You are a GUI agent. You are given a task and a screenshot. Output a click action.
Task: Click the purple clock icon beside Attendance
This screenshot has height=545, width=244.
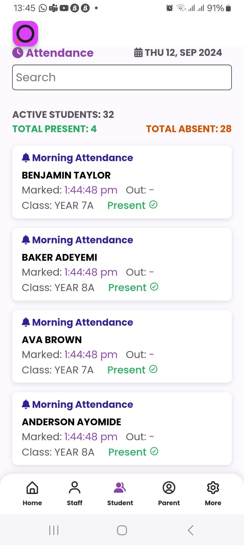click(18, 53)
